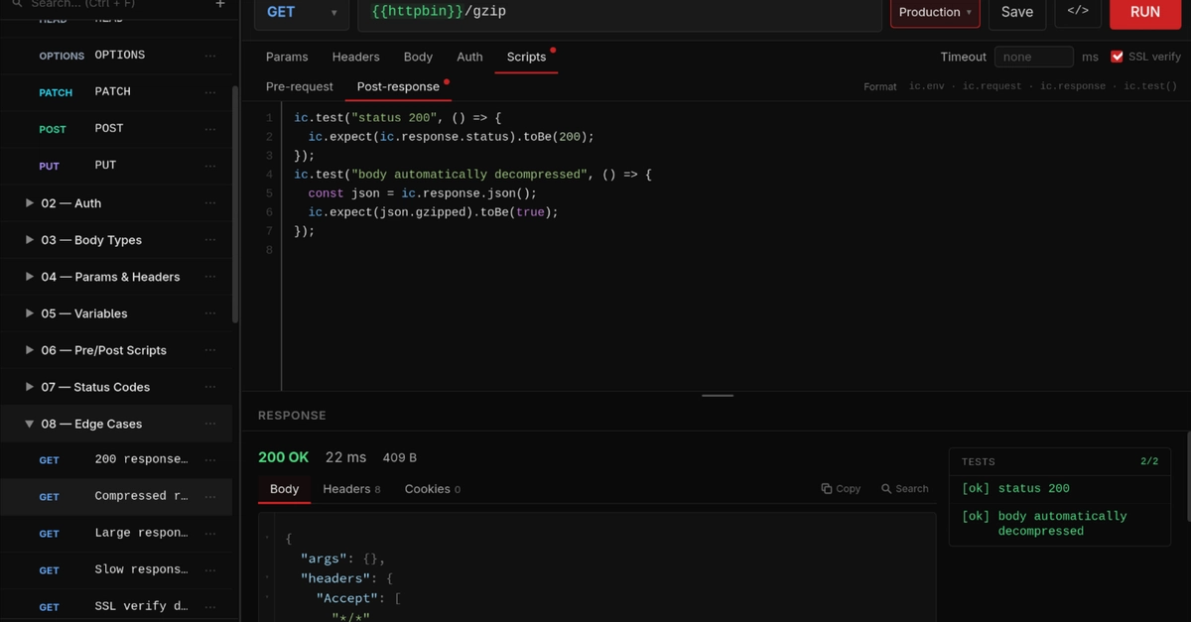
Task: Insert the ic.response snippet
Action: coord(1073,86)
